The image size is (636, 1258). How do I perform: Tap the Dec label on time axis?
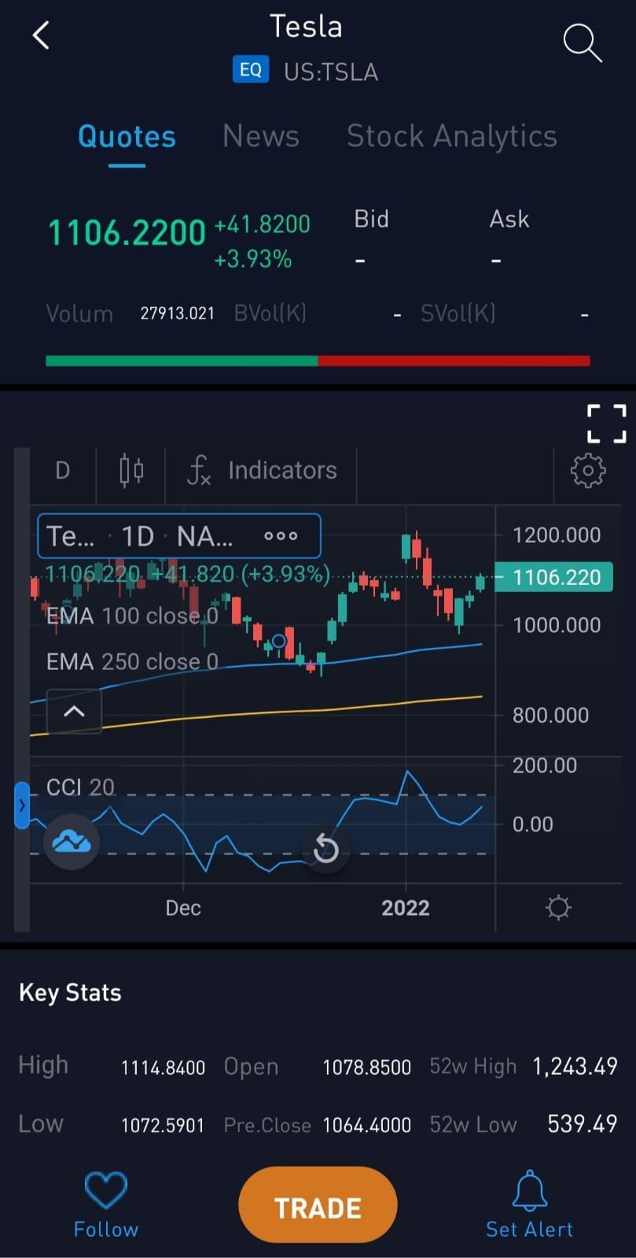(183, 908)
